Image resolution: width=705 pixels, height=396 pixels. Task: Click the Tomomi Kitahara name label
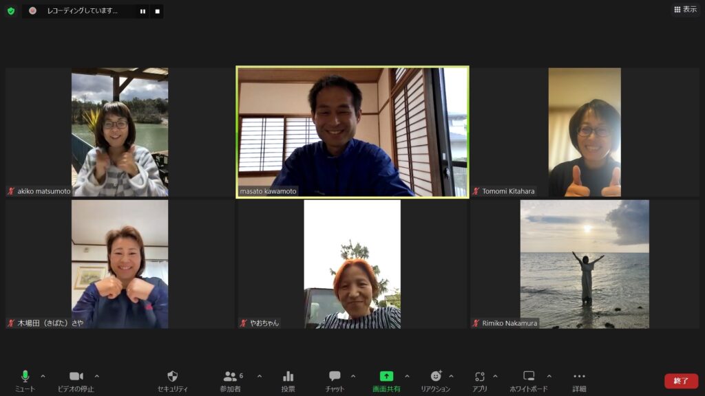508,191
